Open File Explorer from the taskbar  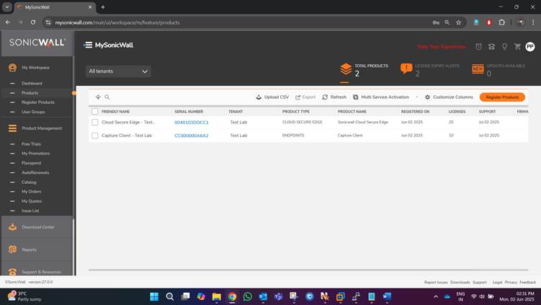pyautogui.click(x=217, y=296)
